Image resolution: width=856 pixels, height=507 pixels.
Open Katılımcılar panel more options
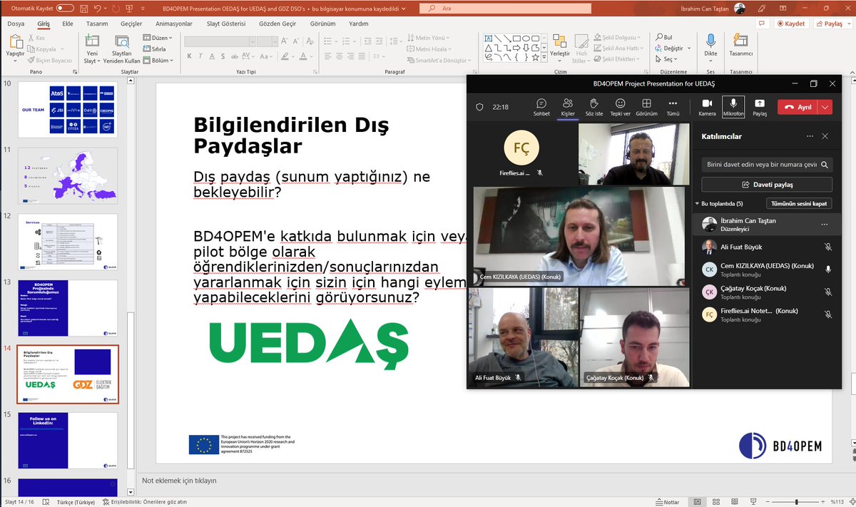[810, 135]
